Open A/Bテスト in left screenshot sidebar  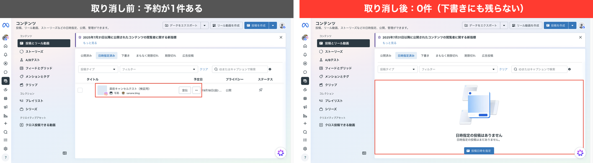(x=44, y=60)
